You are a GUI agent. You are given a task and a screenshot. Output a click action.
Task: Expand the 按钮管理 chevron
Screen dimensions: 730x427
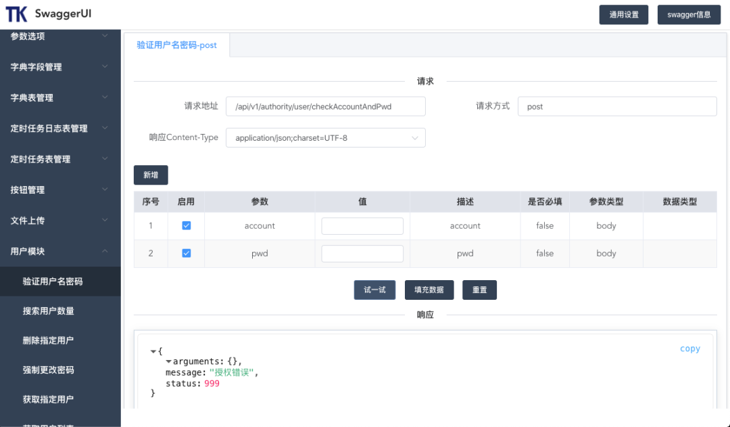tap(105, 189)
